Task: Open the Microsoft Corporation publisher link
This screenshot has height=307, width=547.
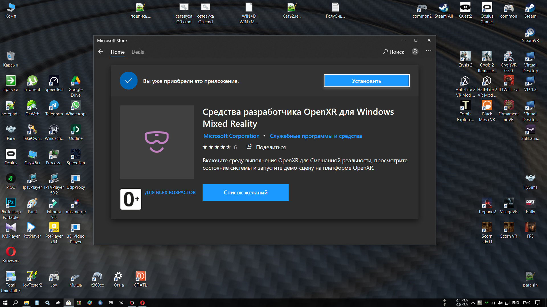Action: coord(231,136)
